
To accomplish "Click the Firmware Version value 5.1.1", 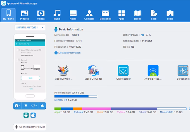I will 79,41.
